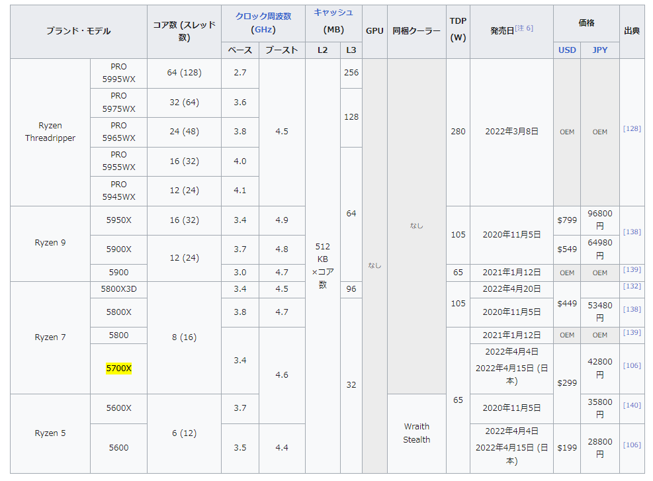Viewport: 653px width, 481px height.
Task: Click the ブースト sub-header
Action: point(282,50)
